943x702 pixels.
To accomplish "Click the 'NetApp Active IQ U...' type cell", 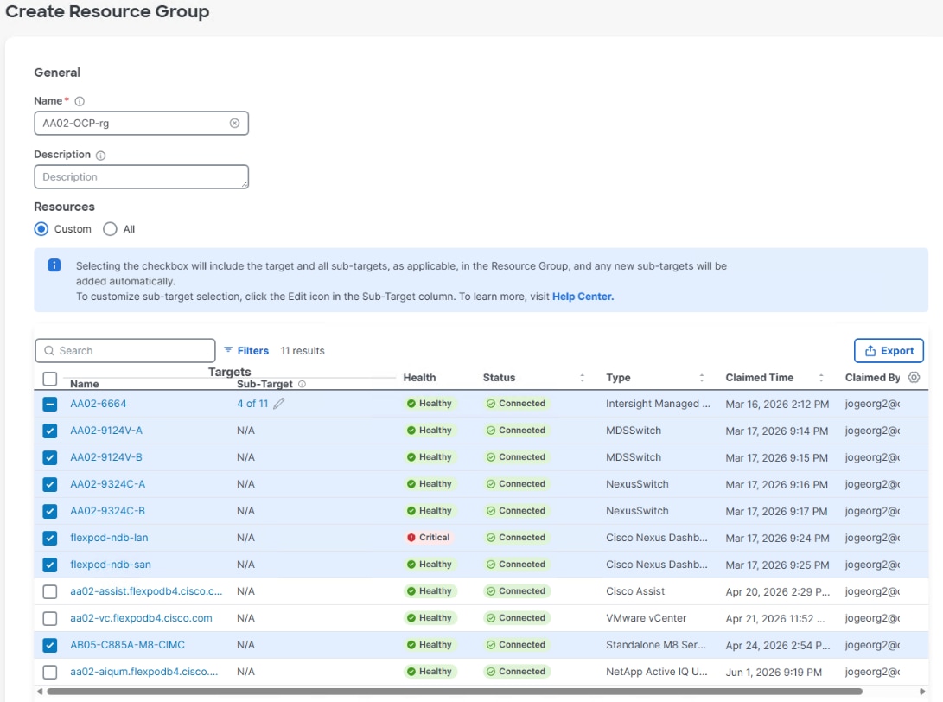I will coord(657,672).
